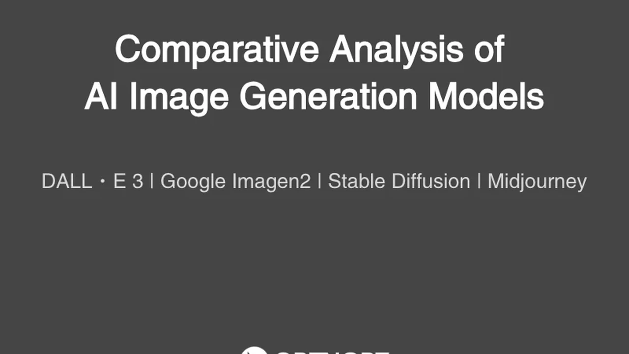This screenshot has width=629, height=354.
Task: Click the circular logo icon at the bottom
Action: click(254, 350)
